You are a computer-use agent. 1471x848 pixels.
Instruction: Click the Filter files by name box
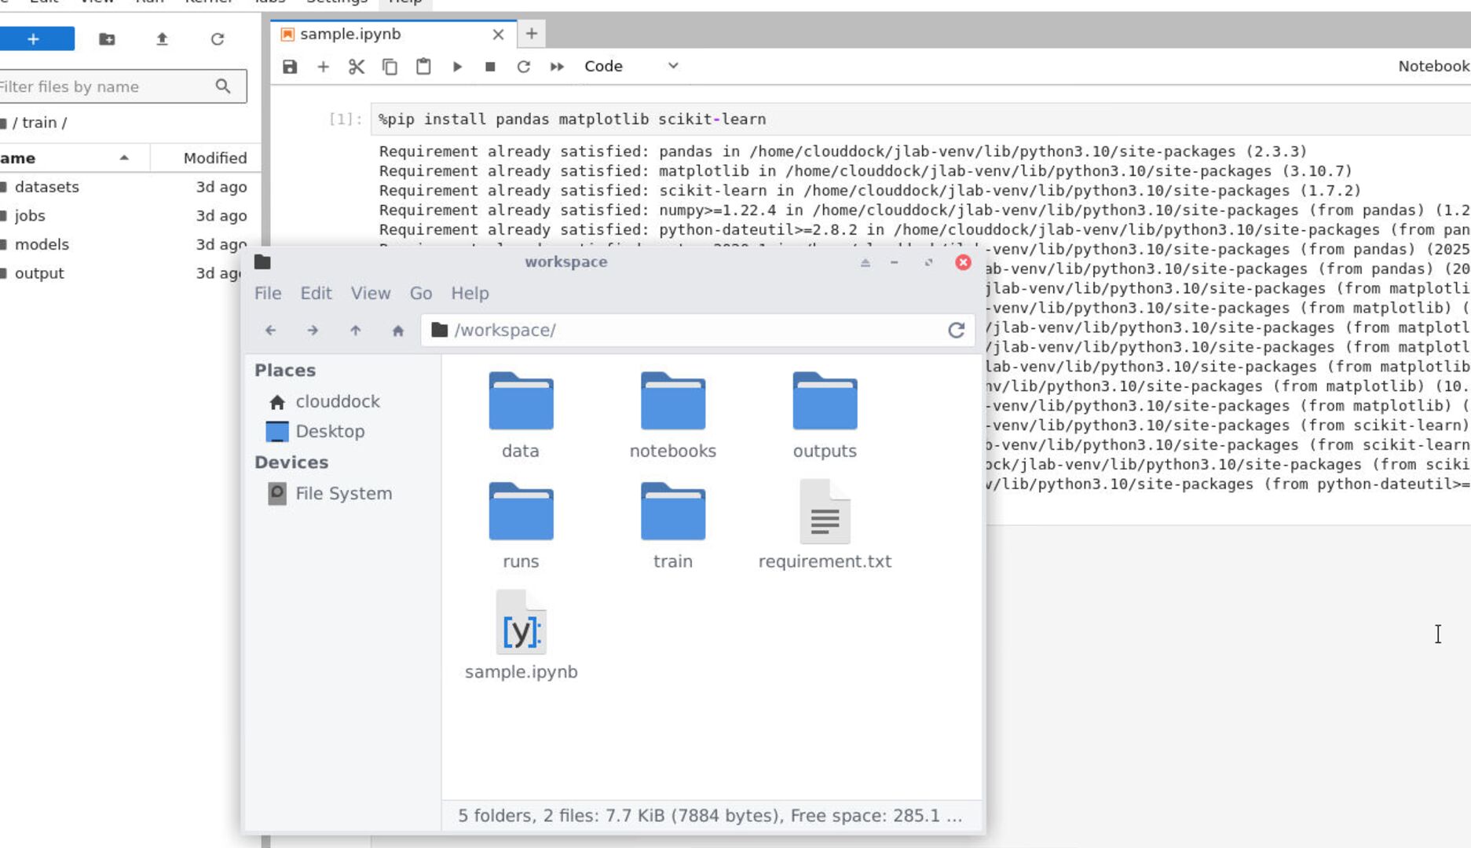[110, 86]
